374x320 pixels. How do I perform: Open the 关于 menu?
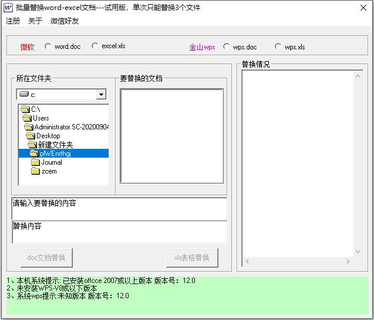coord(35,21)
